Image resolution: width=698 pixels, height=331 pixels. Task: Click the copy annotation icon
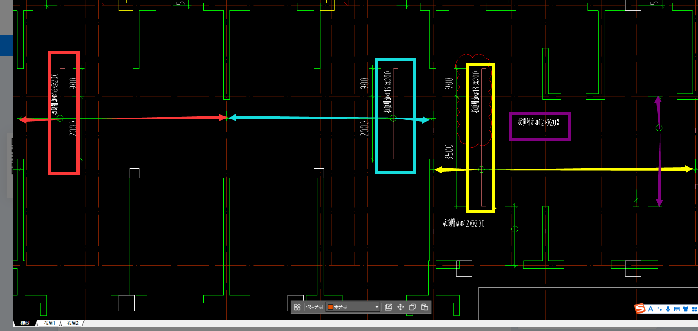click(412, 307)
